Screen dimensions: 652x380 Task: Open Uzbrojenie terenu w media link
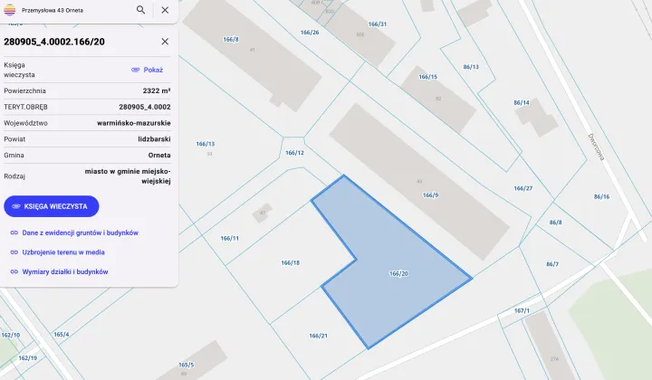click(x=63, y=252)
